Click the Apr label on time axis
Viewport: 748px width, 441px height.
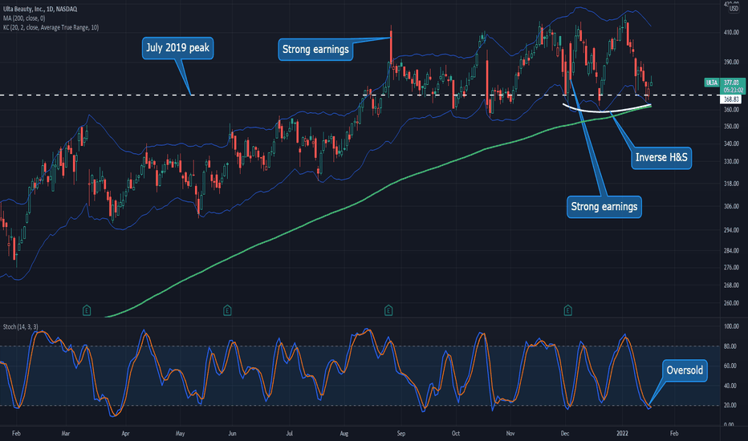[125, 433]
